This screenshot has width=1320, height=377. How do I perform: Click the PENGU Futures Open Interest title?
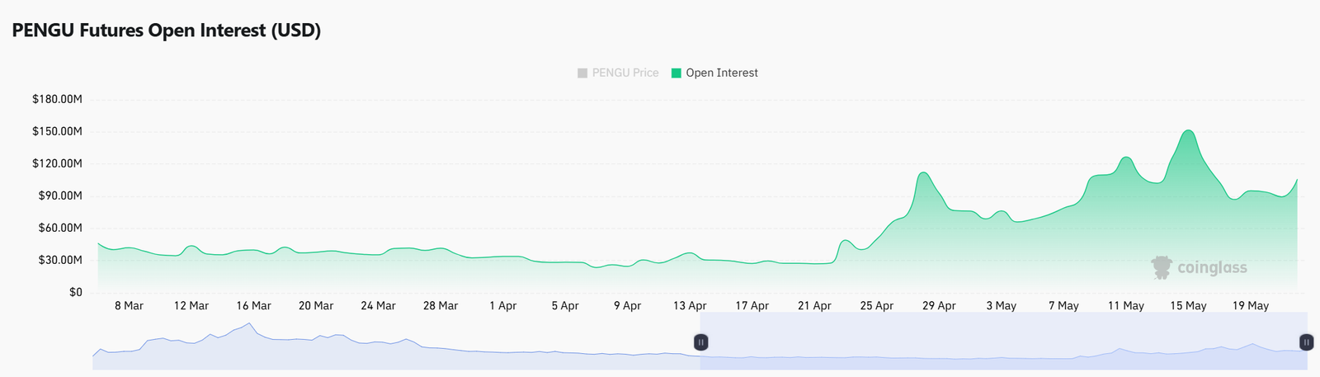166,31
